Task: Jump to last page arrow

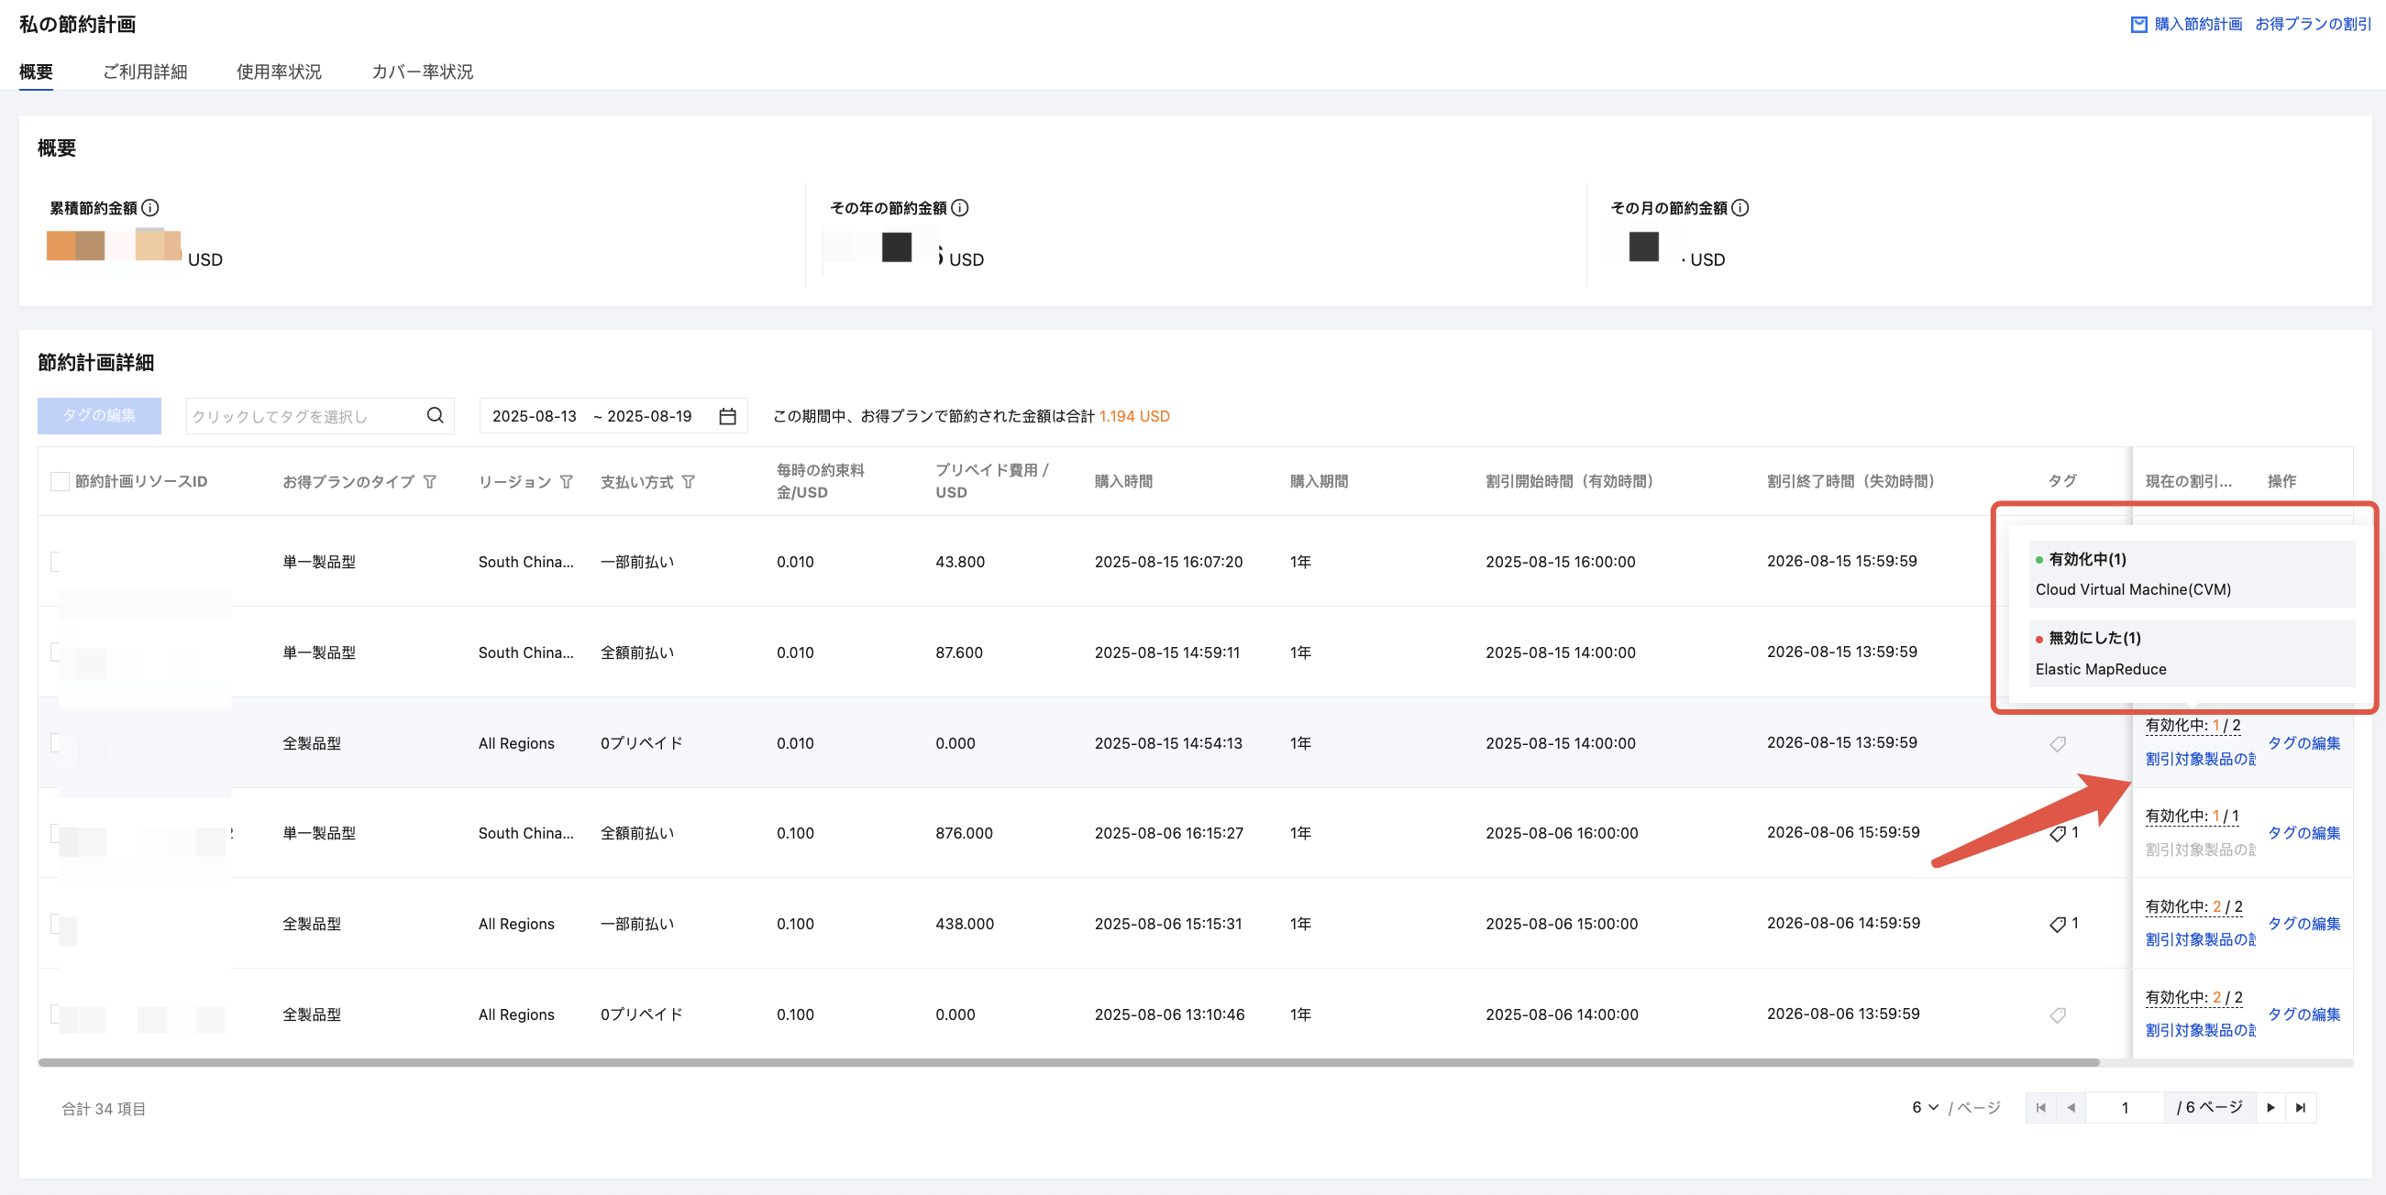Action: (x=2301, y=1108)
